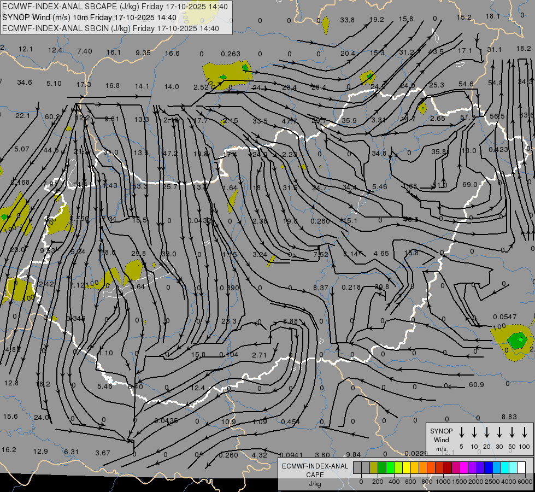This screenshot has width=535, height=492.
Task: Click the map value 2.71
Action: [259, 355]
